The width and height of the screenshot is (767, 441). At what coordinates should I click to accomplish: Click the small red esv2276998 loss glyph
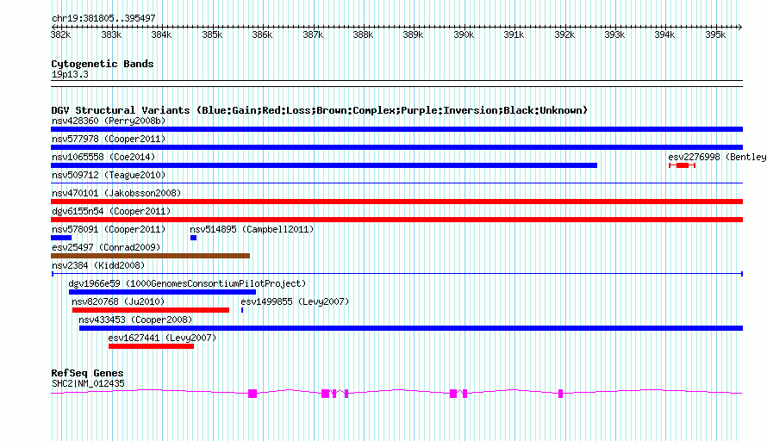pyautogui.click(x=682, y=165)
